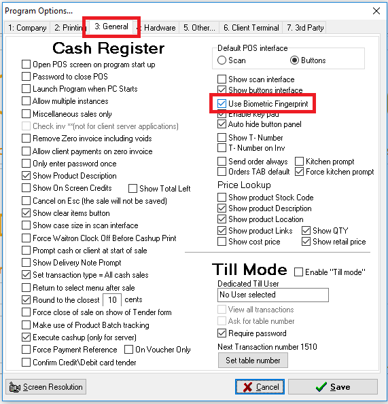Viewport: 388px width, 404px height.
Task: Enable Show cost price checkbox
Action: coord(222,242)
